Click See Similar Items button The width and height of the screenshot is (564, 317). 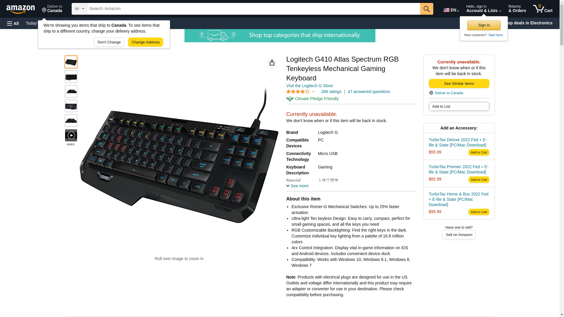[459, 84]
